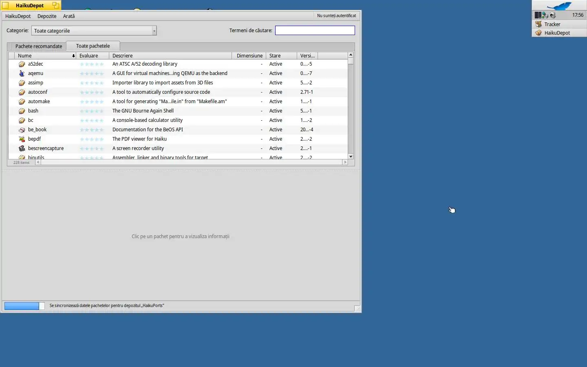The width and height of the screenshot is (587, 367).
Task: Click the bc package icon
Action: [x=22, y=120]
